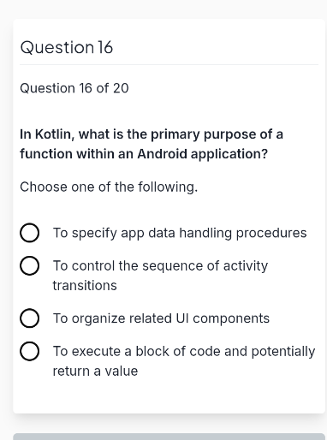Mark the "To execute a block of code" radio
The width and height of the screenshot is (327, 440).
(30, 351)
